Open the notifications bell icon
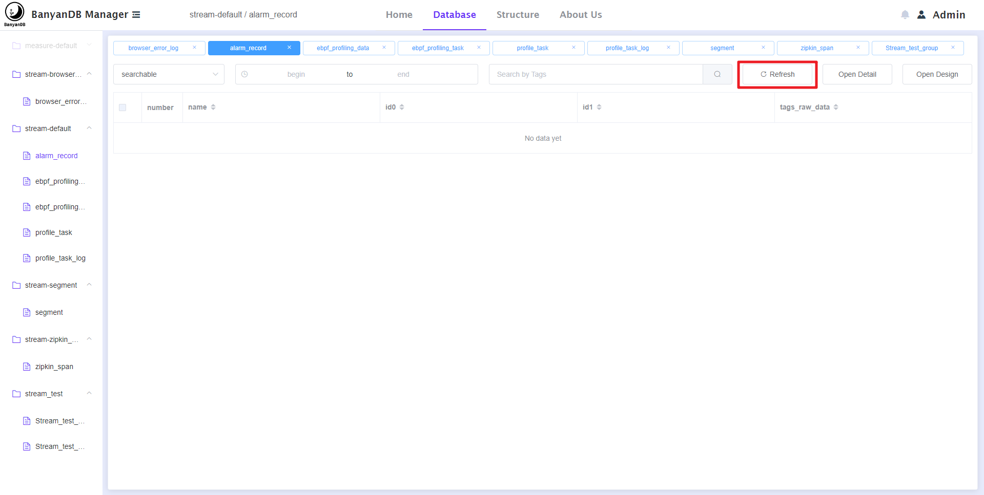 click(x=905, y=15)
